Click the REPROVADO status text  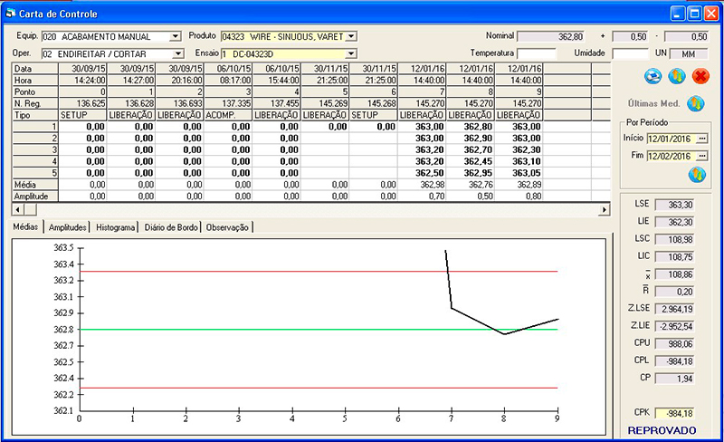click(662, 430)
